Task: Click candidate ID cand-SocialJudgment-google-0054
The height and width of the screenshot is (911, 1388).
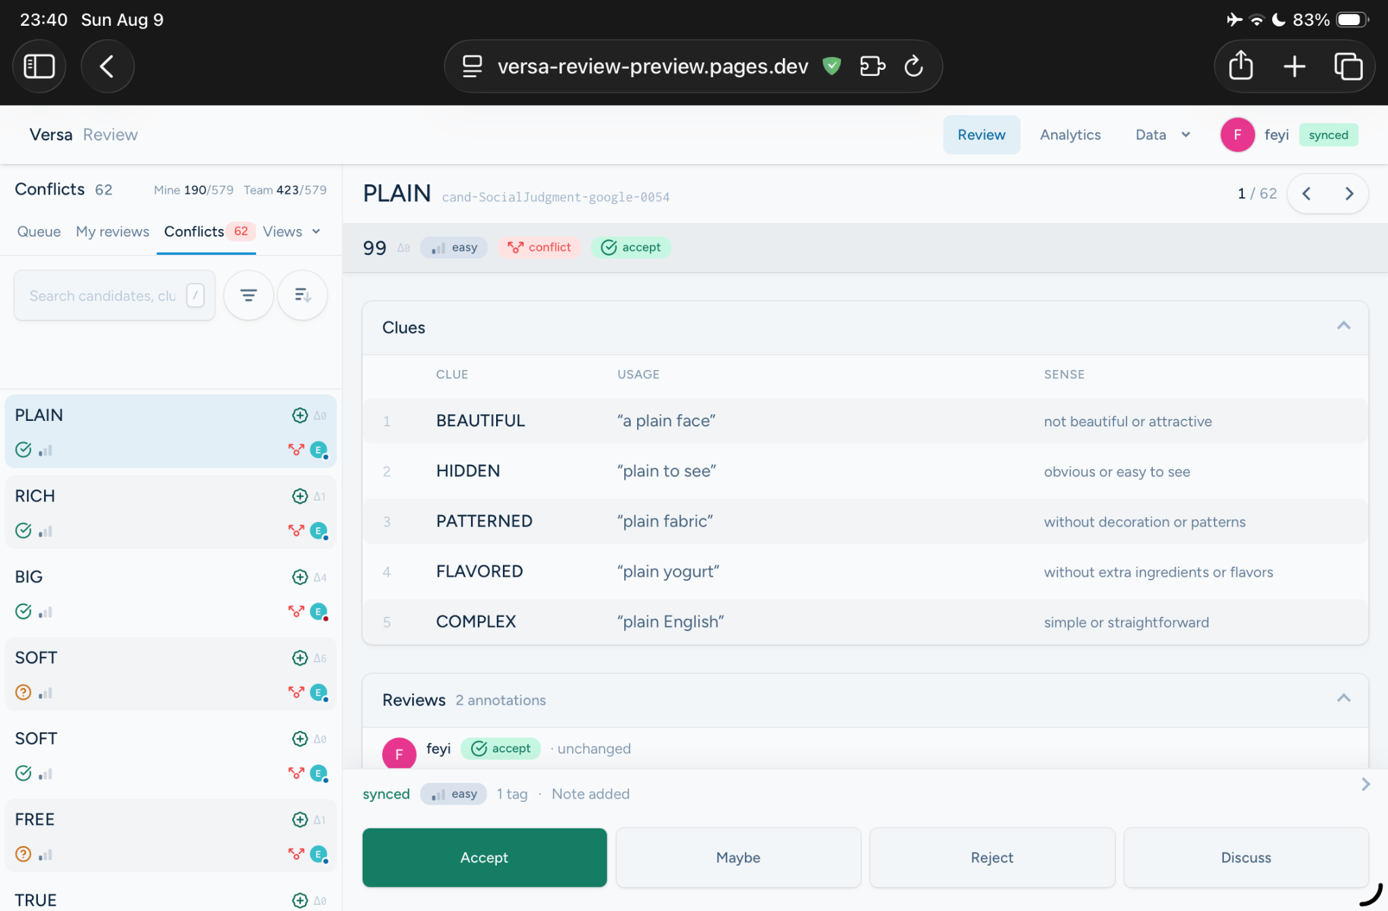Action: (x=556, y=197)
